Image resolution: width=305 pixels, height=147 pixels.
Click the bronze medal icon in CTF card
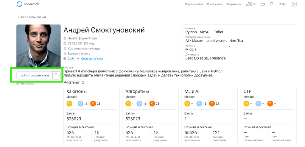[x=270, y=104]
